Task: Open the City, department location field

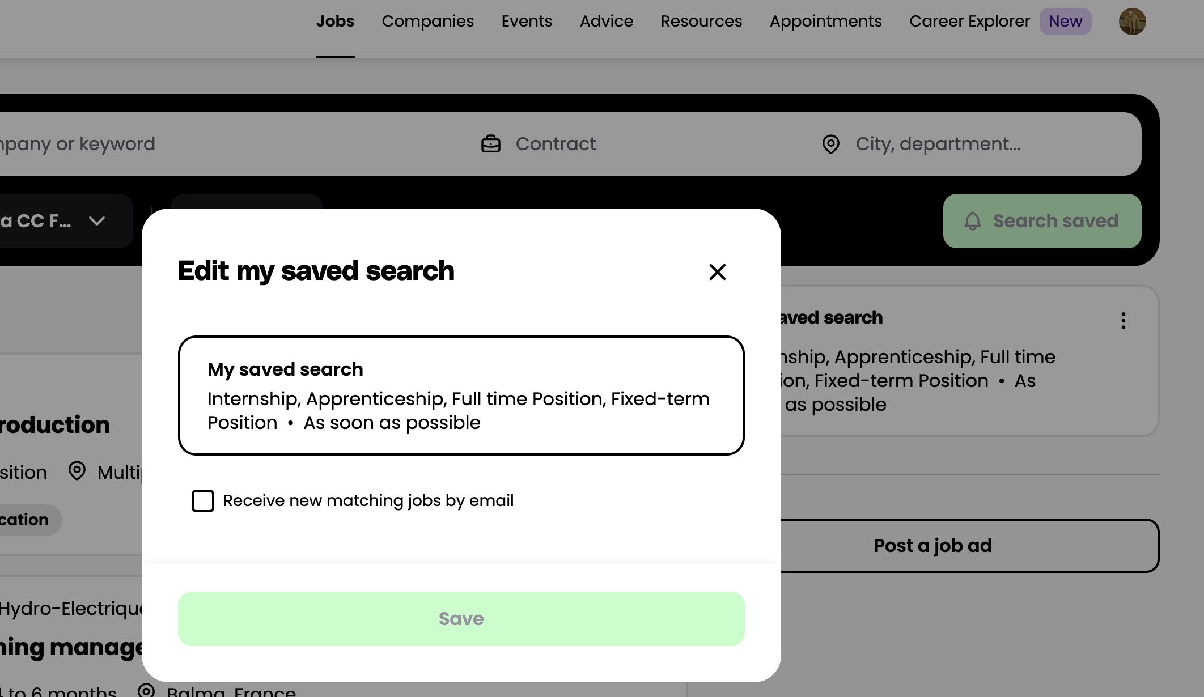Action: 938,144
